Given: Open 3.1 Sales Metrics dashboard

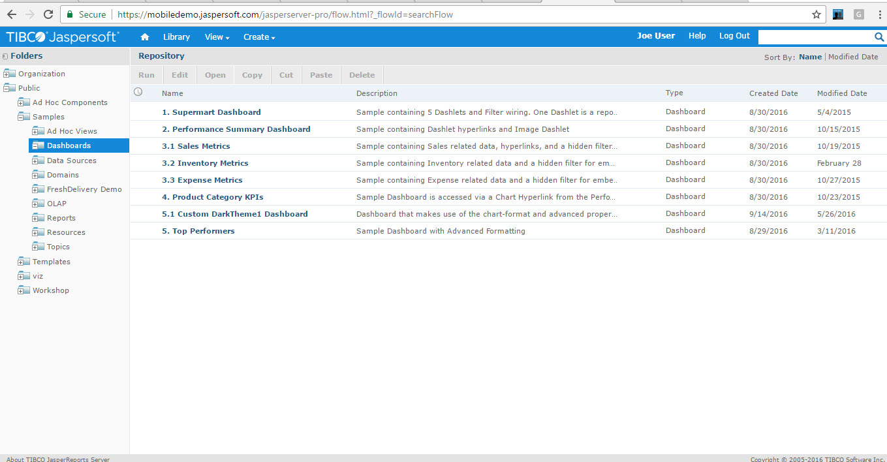Looking at the screenshot, I should coord(196,146).
